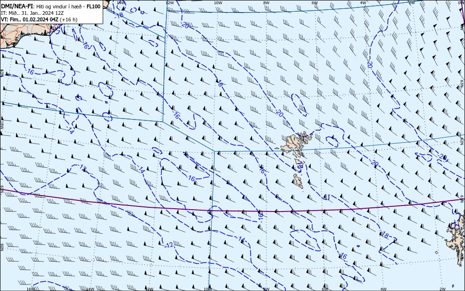This screenshot has width=465, height=291.
Task: Click the "6W" label on the bottom edge
Action: pyautogui.click(x=325, y=289)
